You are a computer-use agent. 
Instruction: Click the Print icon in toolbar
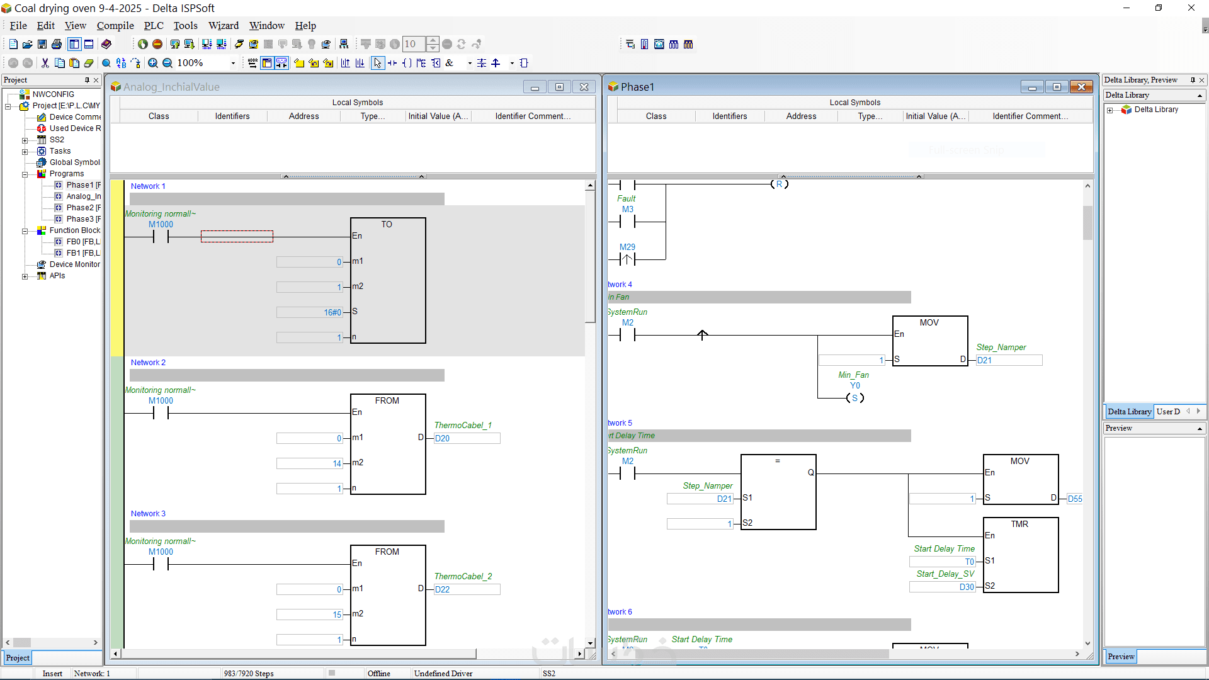tap(57, 44)
